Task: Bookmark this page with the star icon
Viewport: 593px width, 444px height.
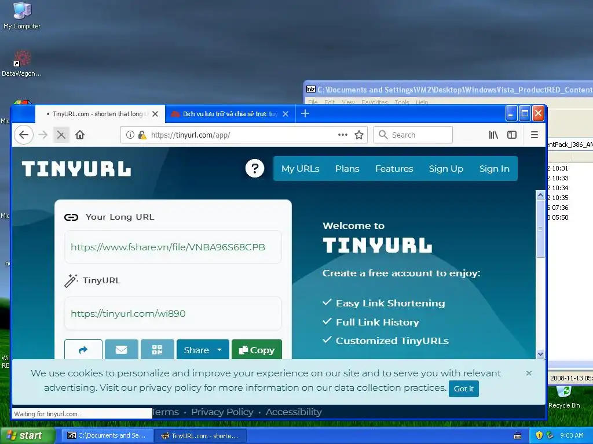Action: coord(359,135)
